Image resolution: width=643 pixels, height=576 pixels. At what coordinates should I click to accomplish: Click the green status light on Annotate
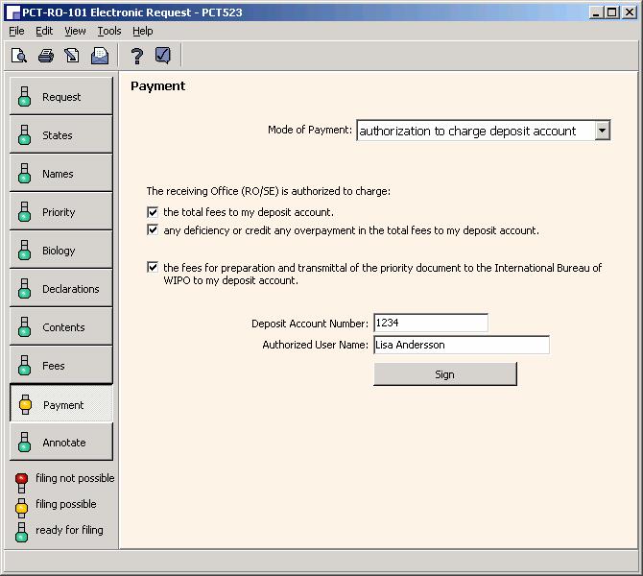24,443
